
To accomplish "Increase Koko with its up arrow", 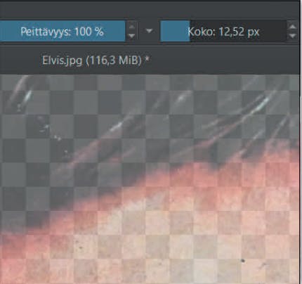I will point(292,27).
